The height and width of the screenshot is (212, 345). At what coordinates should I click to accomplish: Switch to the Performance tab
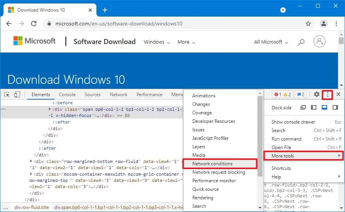[149, 94]
